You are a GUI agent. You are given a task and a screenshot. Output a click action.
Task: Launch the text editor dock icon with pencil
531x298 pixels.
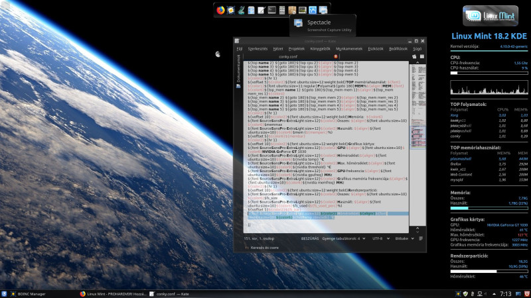click(x=261, y=10)
